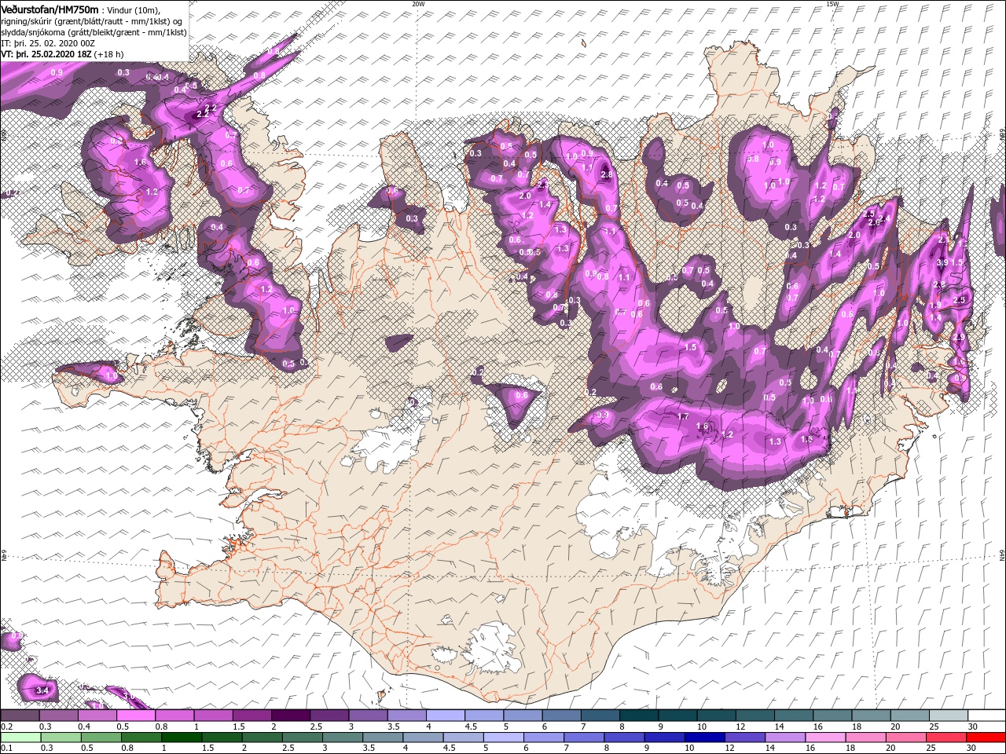Click the '2.6' snowfall value in the east

tap(875, 223)
